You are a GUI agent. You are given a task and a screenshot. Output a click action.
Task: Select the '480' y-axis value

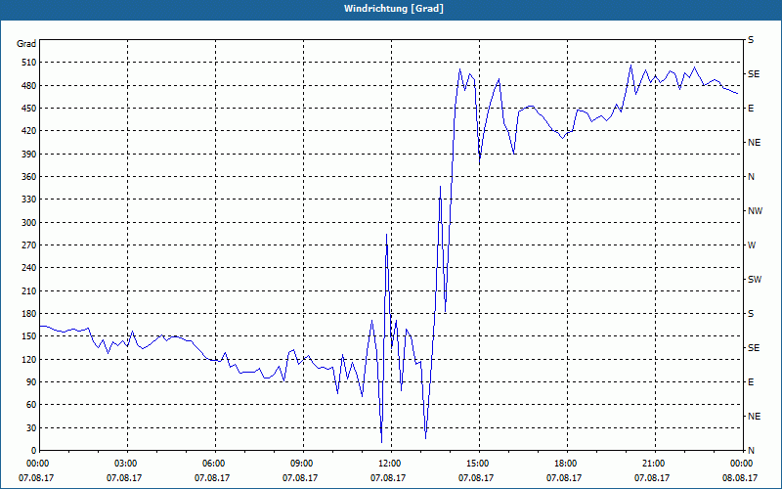click(28, 85)
